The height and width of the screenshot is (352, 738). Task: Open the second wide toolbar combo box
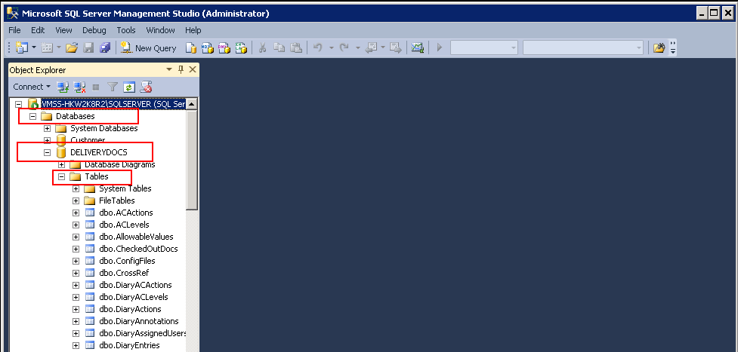(x=583, y=47)
